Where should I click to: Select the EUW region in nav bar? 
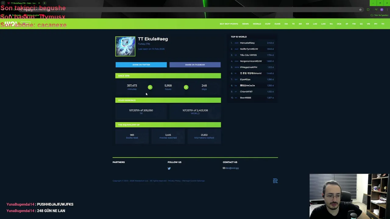268,24
